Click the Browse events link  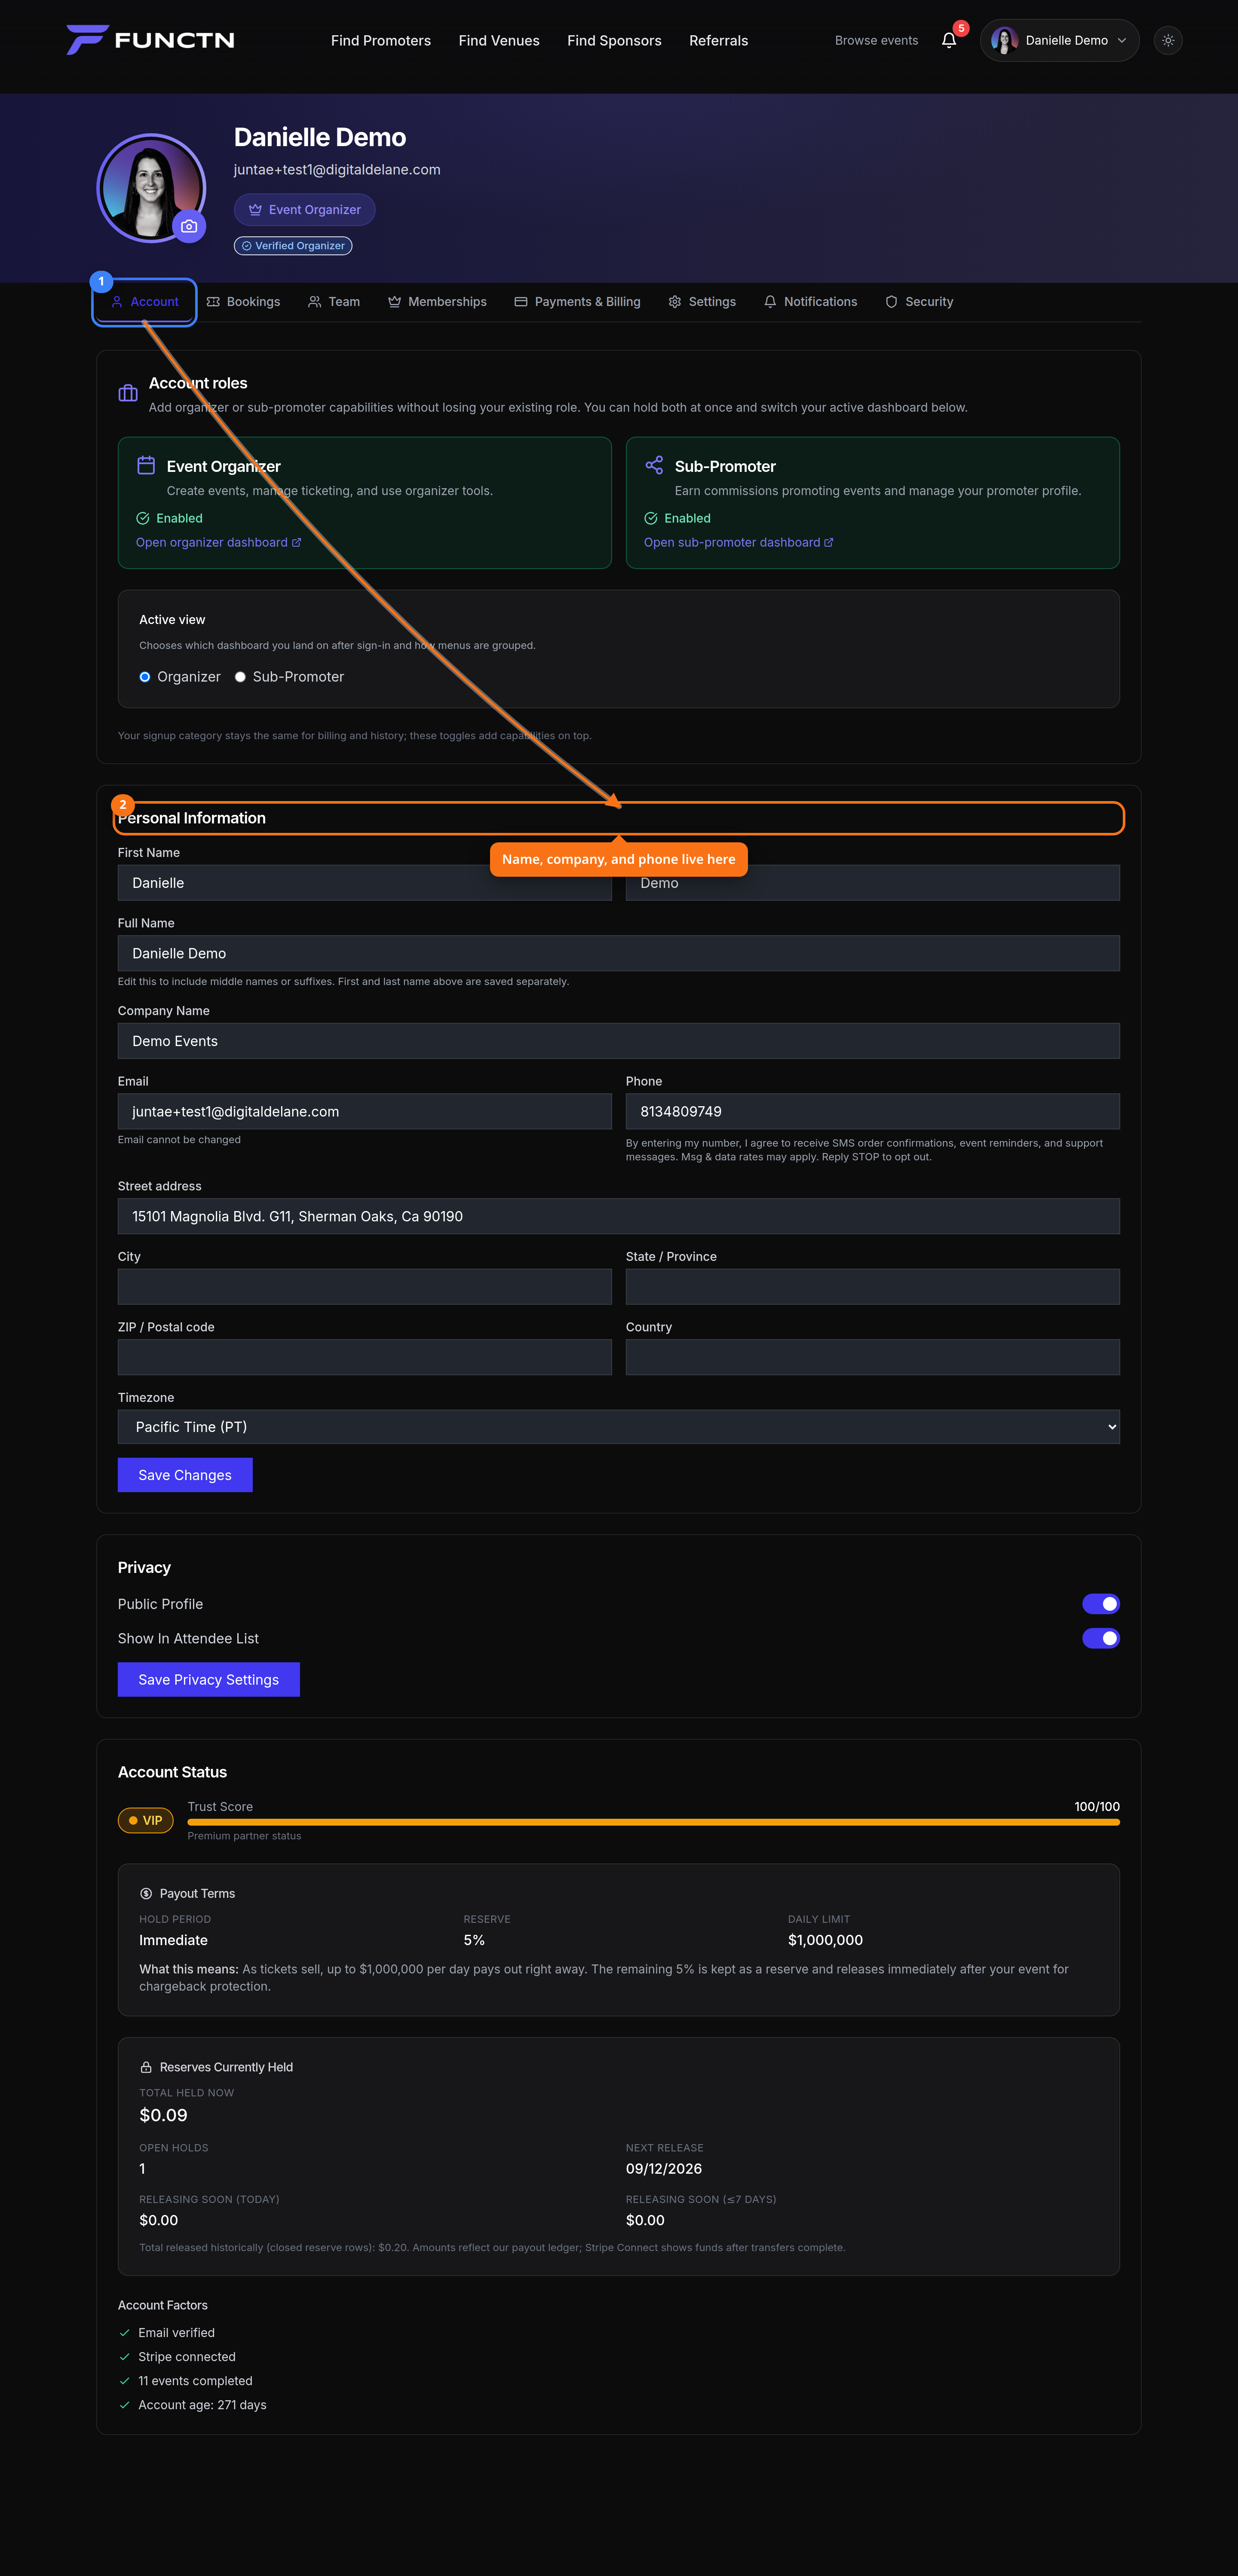click(x=876, y=41)
